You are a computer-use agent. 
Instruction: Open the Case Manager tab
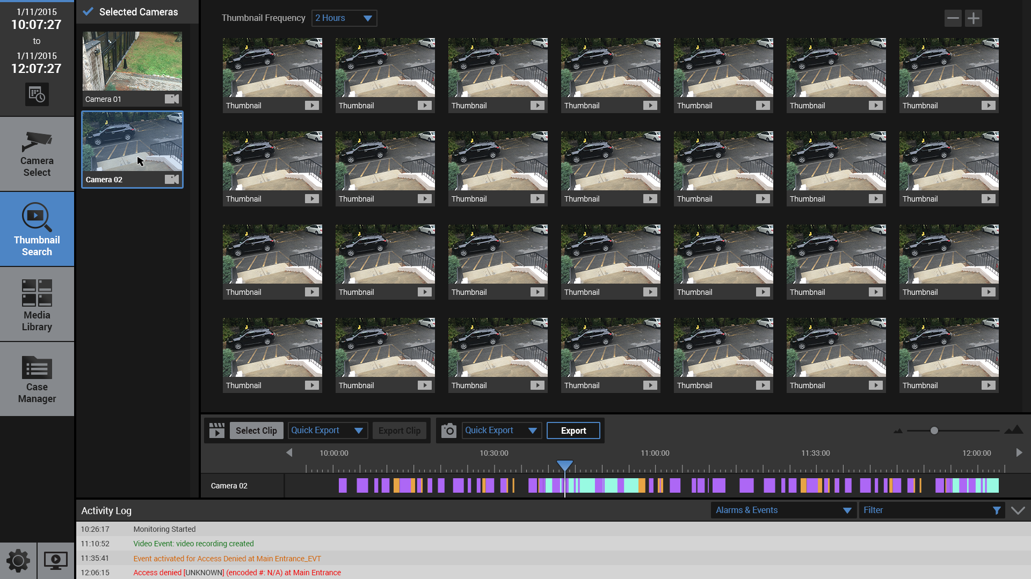(37, 379)
